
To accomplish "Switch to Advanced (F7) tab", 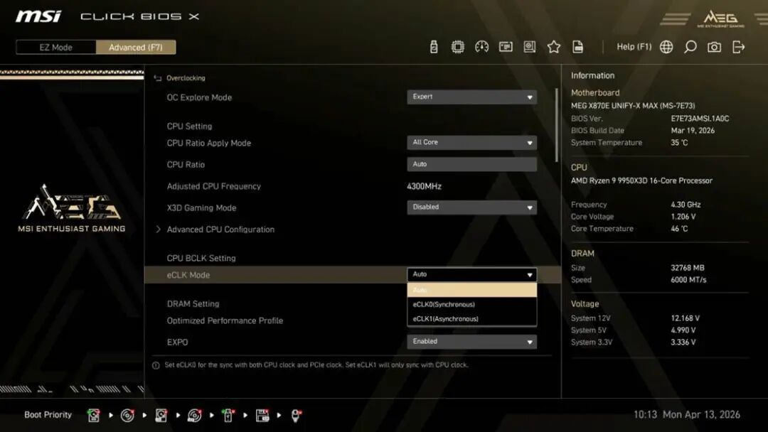I will coord(136,48).
